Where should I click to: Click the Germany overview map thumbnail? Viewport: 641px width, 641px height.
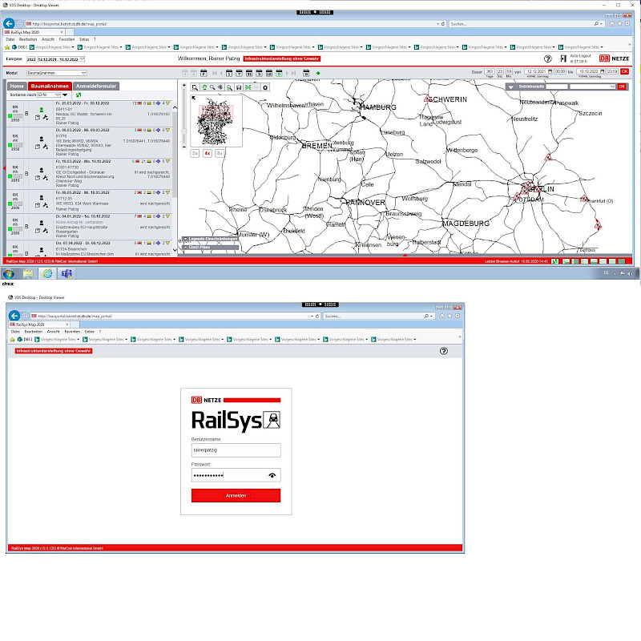pyautogui.click(x=216, y=121)
